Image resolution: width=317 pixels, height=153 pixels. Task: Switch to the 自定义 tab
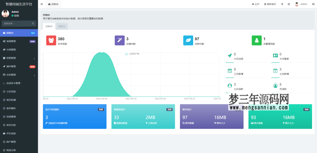tap(61, 26)
